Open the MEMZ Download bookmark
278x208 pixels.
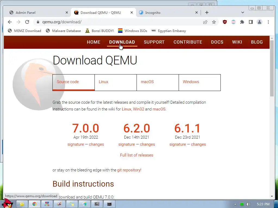(x=24, y=31)
